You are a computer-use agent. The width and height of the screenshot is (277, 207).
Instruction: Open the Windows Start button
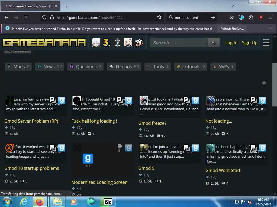tap(7, 202)
